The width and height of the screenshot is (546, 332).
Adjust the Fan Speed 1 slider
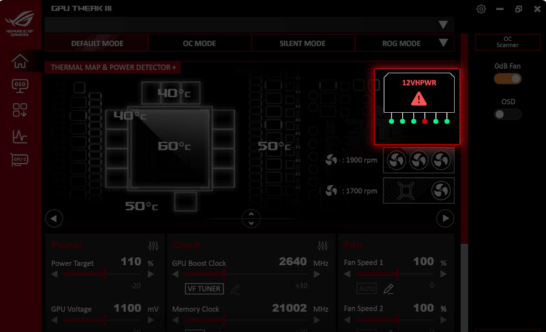pyautogui.click(x=395, y=274)
